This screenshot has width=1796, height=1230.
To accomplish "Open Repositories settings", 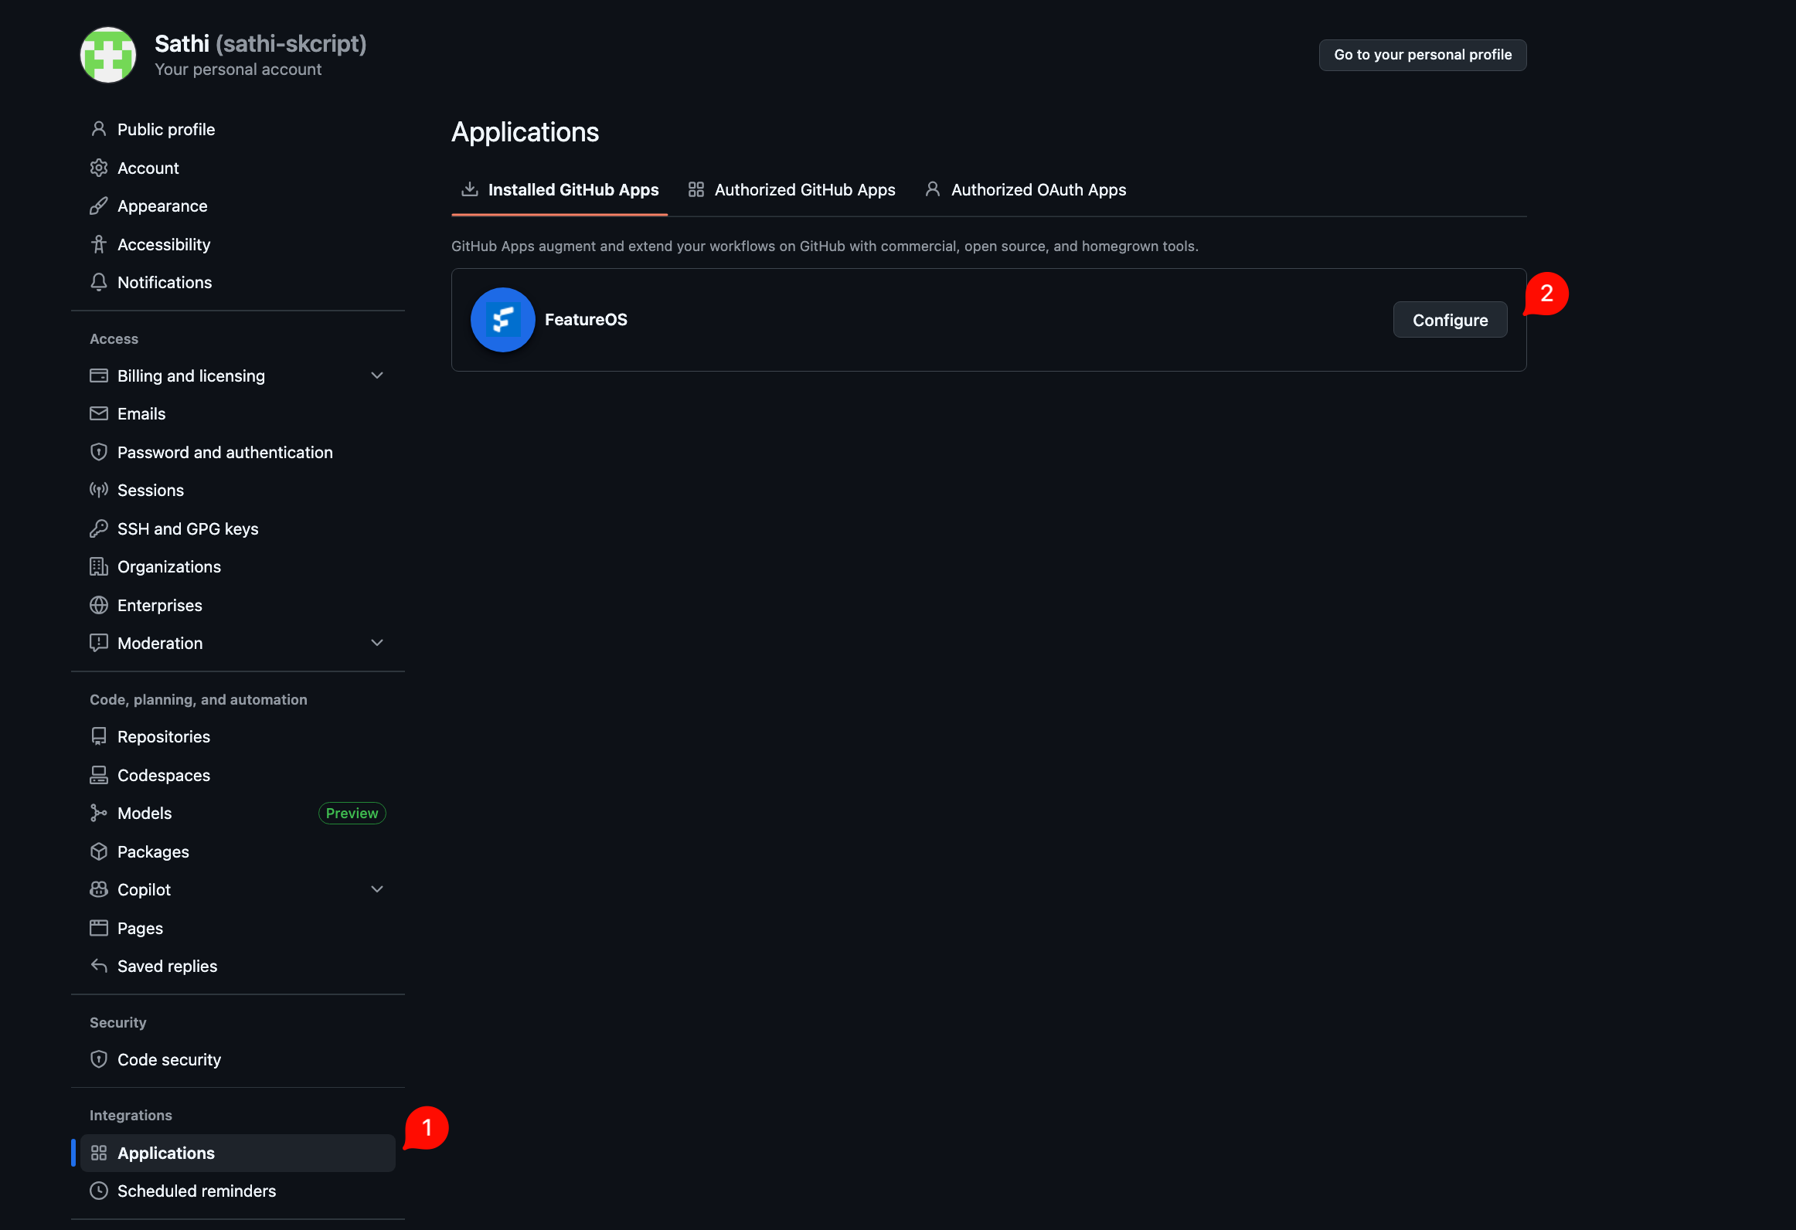I will pos(238,736).
